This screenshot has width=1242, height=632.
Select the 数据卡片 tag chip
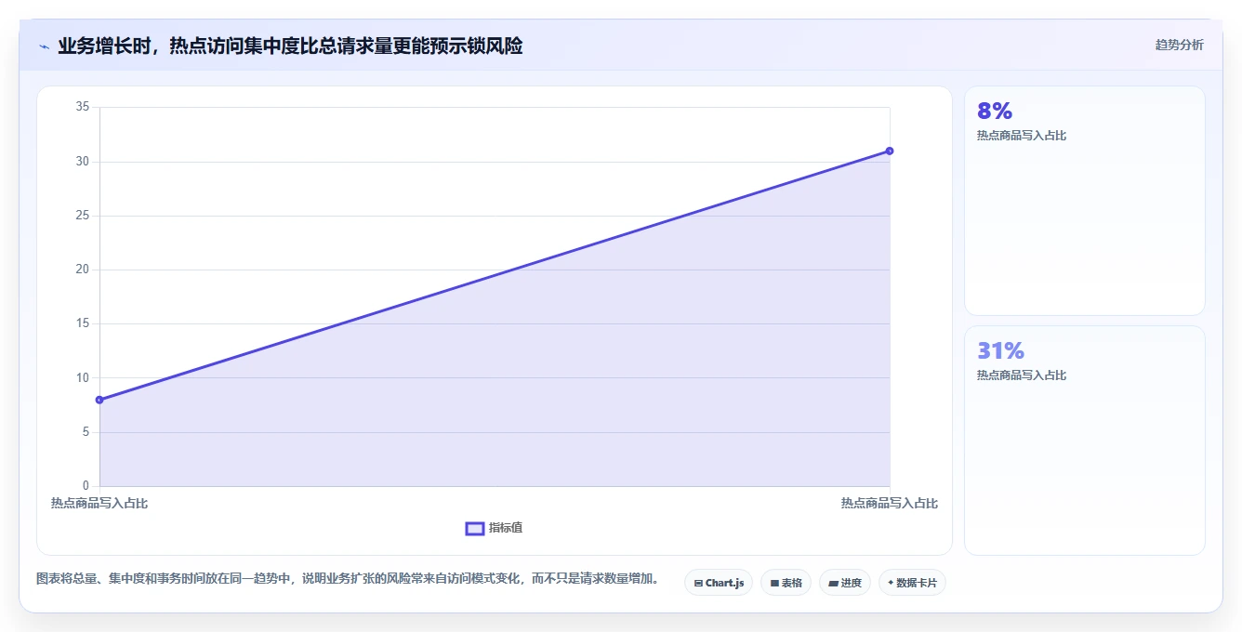point(912,583)
